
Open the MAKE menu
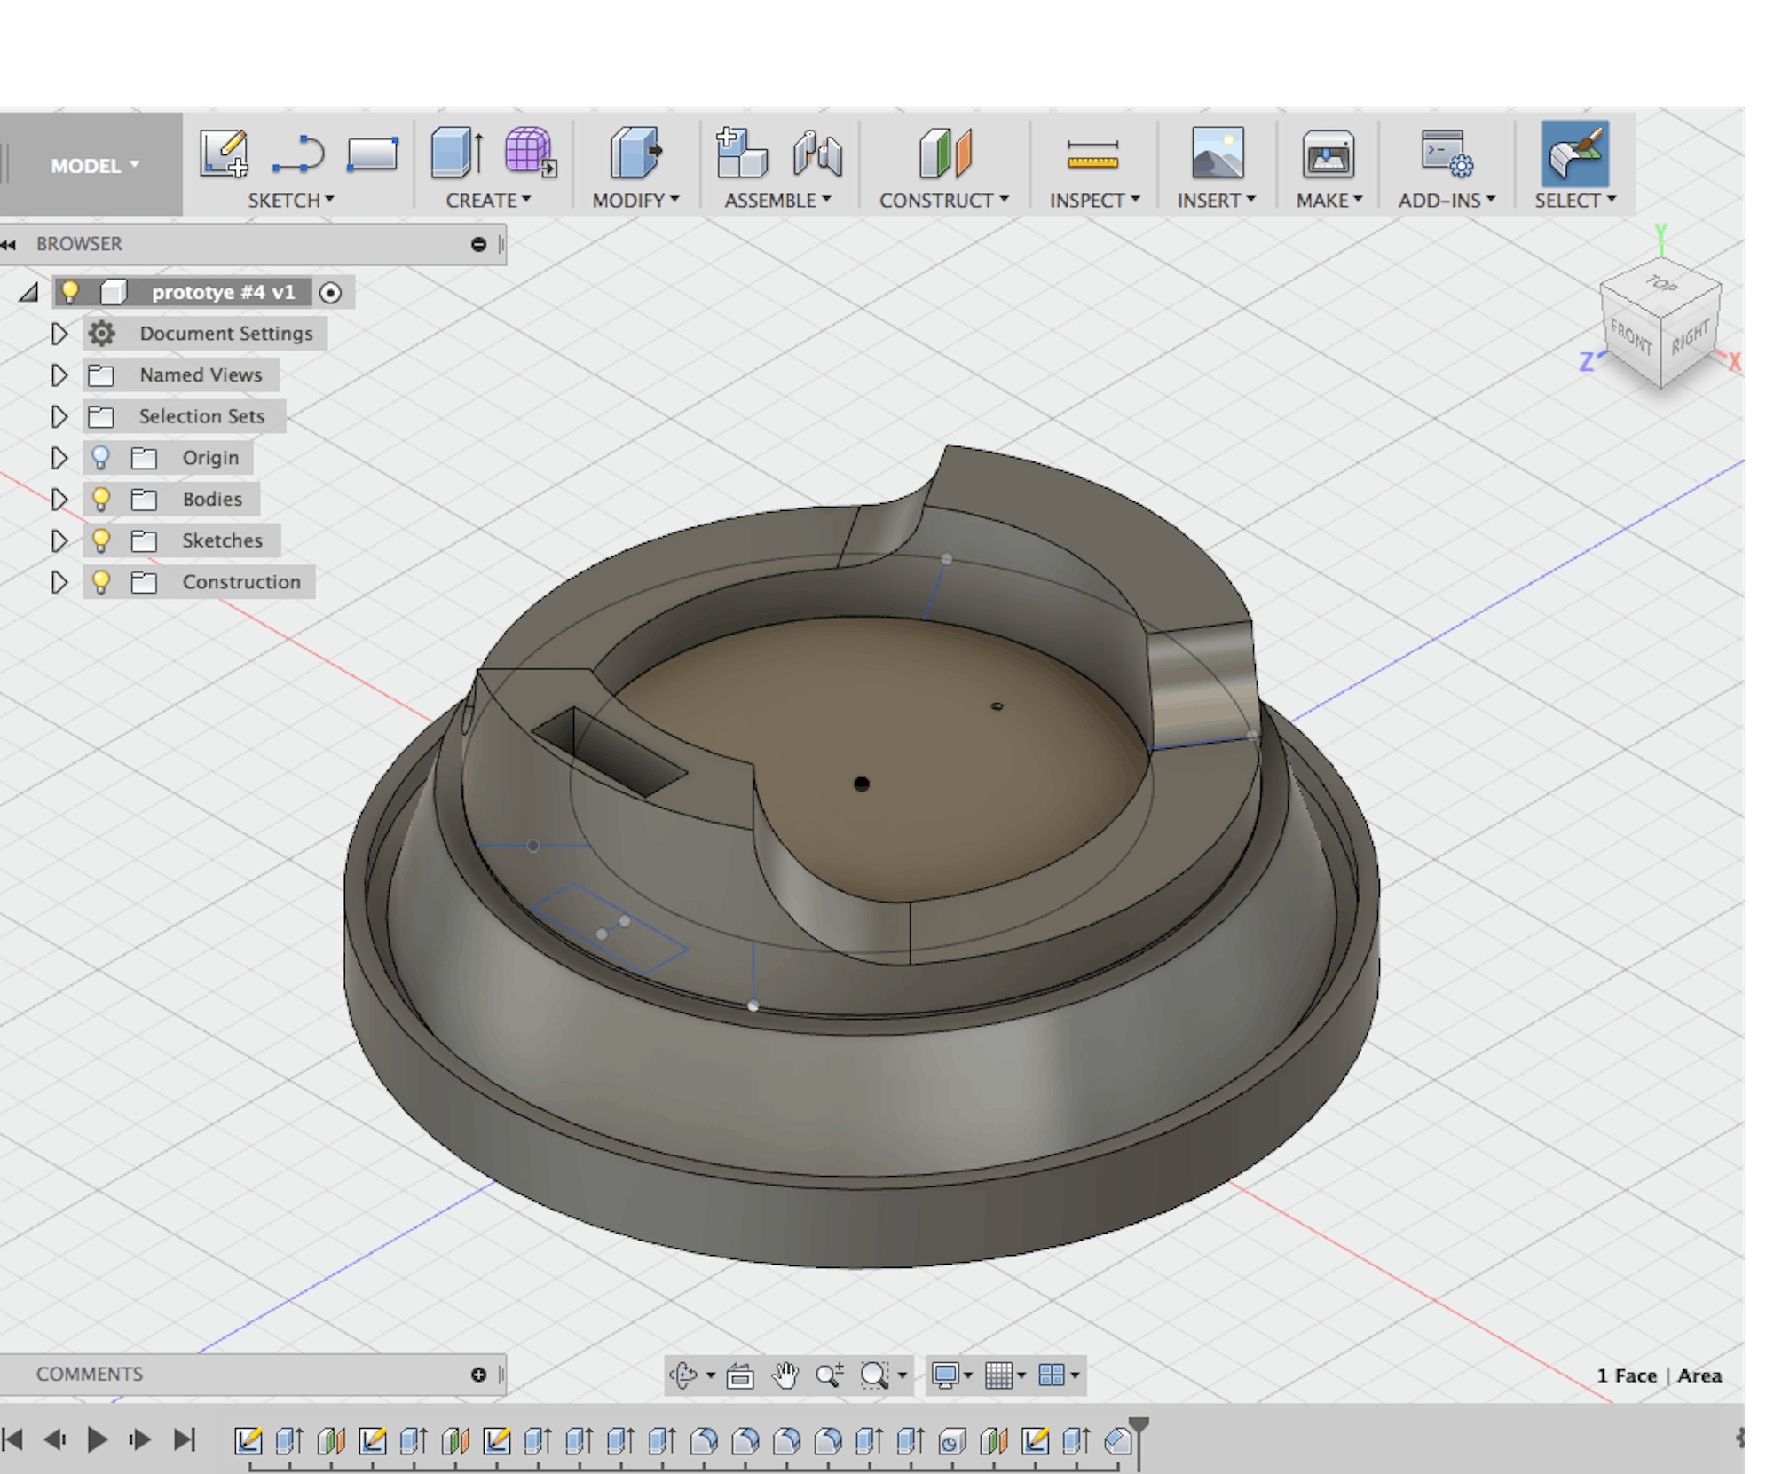pos(1329,201)
